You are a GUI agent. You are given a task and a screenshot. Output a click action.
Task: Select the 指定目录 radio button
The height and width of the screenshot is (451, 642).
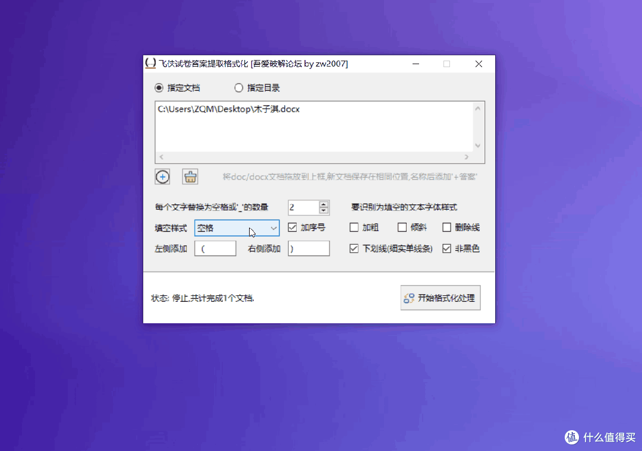tap(239, 87)
